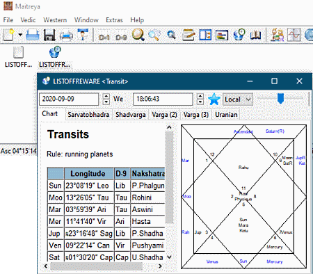The image size is (313, 274).
Task: Open the Help menu
Action: 137,20
